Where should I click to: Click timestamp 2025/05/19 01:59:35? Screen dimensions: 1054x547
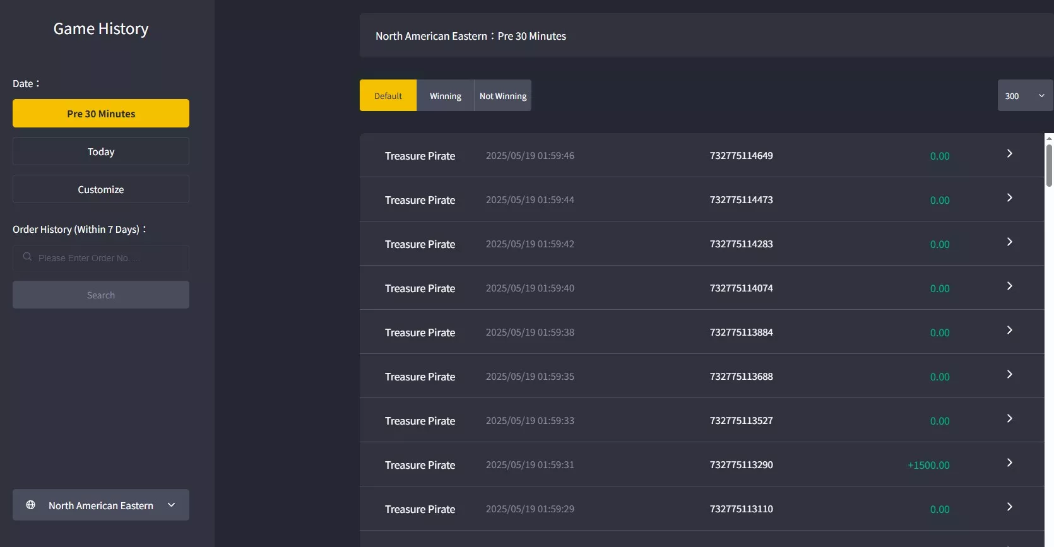coord(530,377)
